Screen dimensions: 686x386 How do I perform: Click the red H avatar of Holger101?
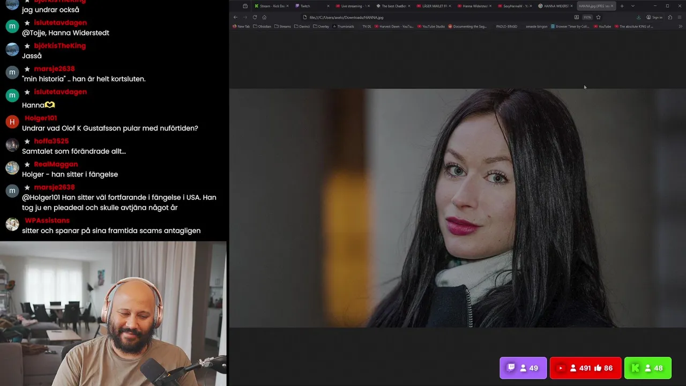(12, 122)
